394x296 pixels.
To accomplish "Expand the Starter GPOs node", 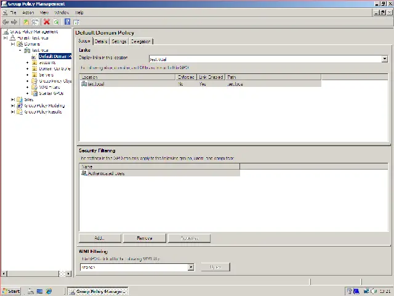I will pos(27,93).
